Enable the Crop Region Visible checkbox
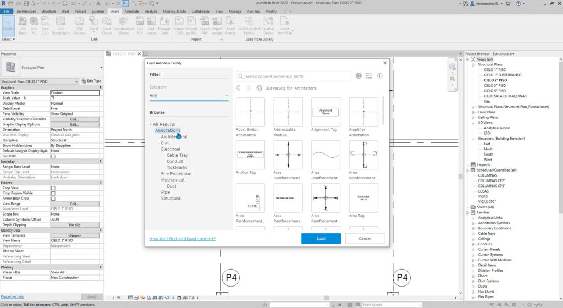The image size is (563, 308). [53, 193]
